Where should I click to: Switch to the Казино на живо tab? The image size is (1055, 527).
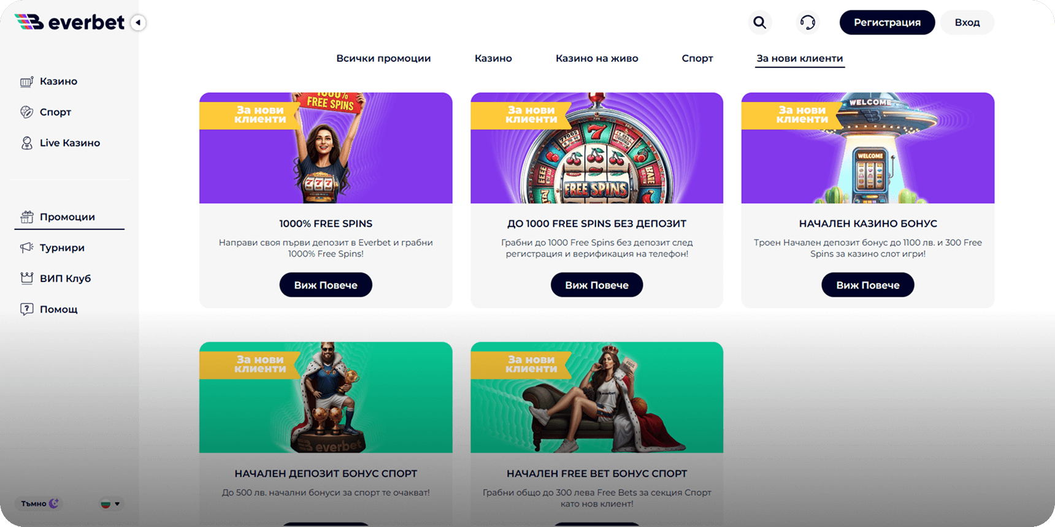pos(597,58)
